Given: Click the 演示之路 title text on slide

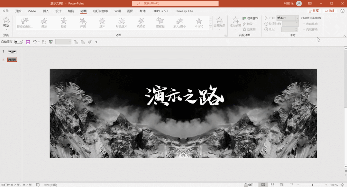Looking at the screenshot, I should point(184,95).
